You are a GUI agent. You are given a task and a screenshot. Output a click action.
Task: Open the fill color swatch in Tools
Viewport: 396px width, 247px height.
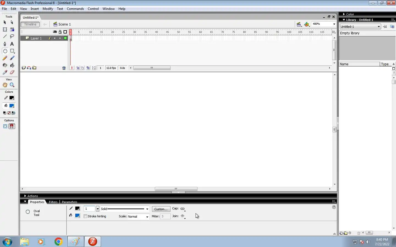(x=12, y=106)
